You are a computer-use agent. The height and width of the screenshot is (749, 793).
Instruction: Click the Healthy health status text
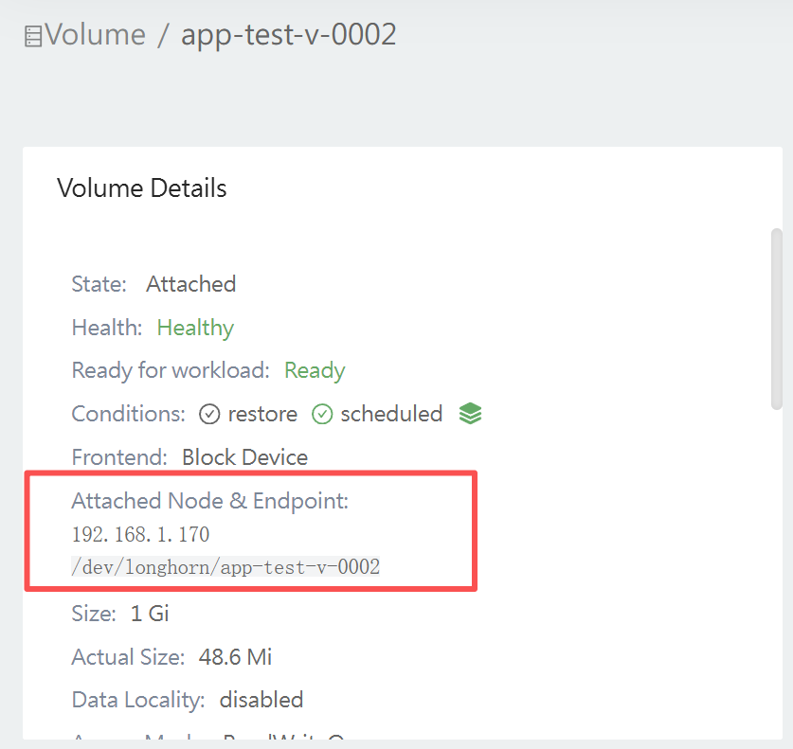(195, 328)
